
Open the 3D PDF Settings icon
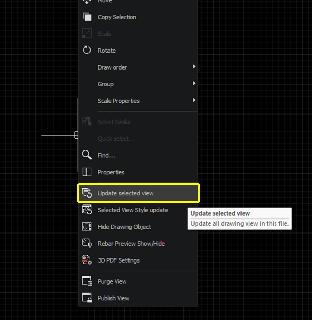pyautogui.click(x=87, y=260)
